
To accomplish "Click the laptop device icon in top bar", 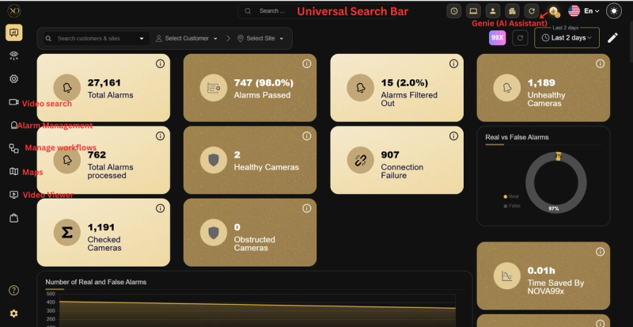I will (473, 11).
